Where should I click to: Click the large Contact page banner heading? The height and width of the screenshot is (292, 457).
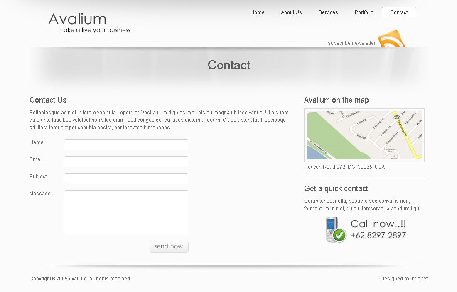(x=229, y=65)
